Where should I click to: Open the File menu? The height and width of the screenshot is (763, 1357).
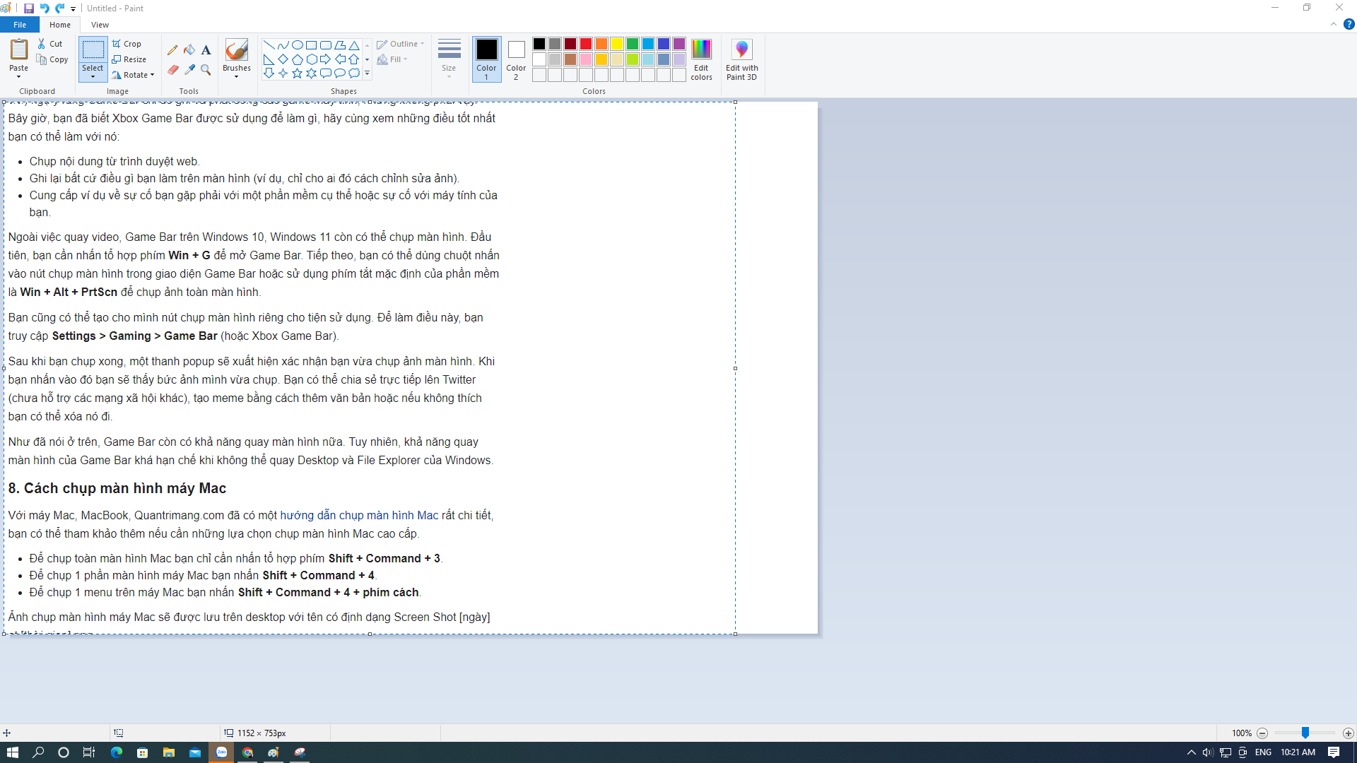pos(20,25)
